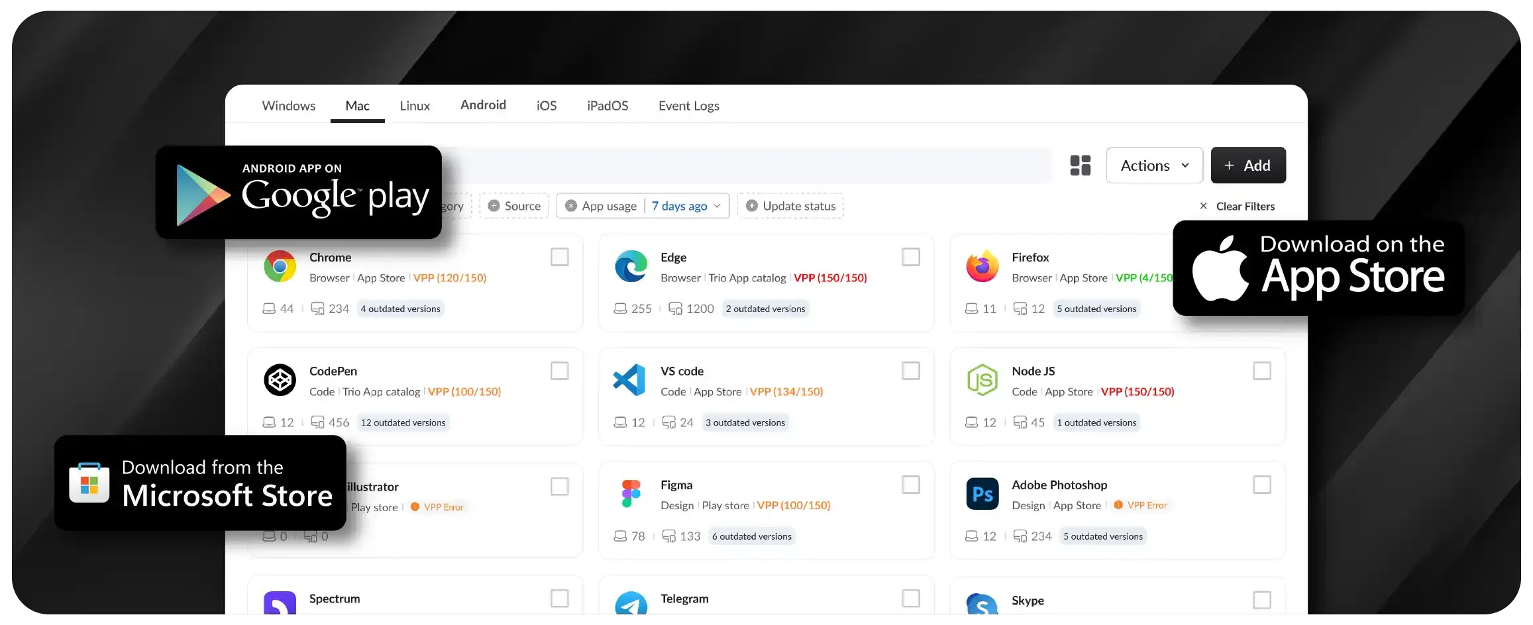Select the Chrome checkbox
The image size is (1533, 625).
560,257
